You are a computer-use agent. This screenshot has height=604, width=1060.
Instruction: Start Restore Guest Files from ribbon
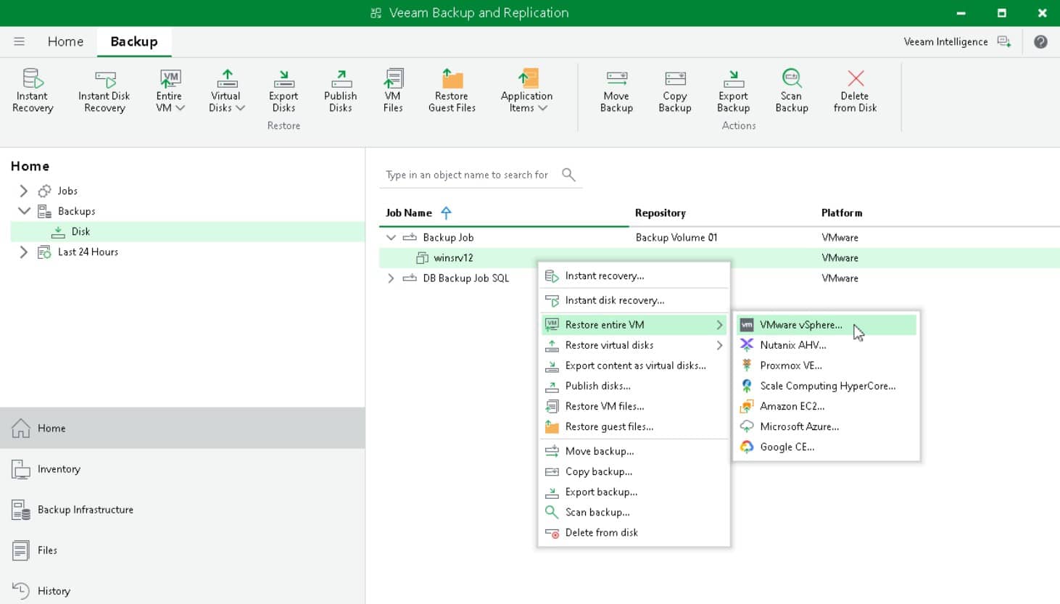tap(452, 91)
